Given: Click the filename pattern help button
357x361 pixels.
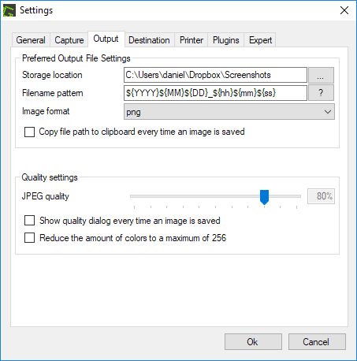Looking at the screenshot, I should click(321, 93).
